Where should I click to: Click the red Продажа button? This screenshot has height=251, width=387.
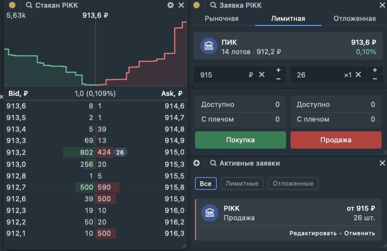[336, 140]
